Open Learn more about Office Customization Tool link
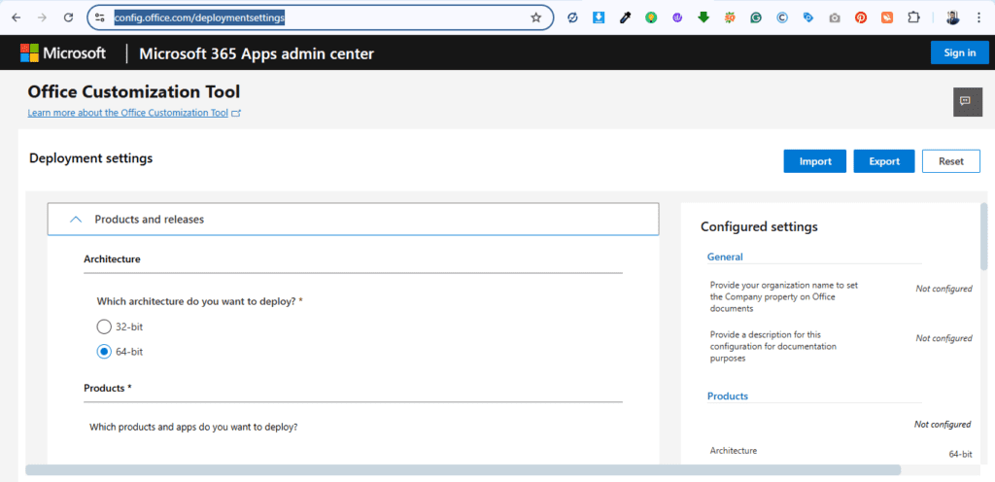Image resolution: width=995 pixels, height=482 pixels. pyautogui.click(x=127, y=113)
